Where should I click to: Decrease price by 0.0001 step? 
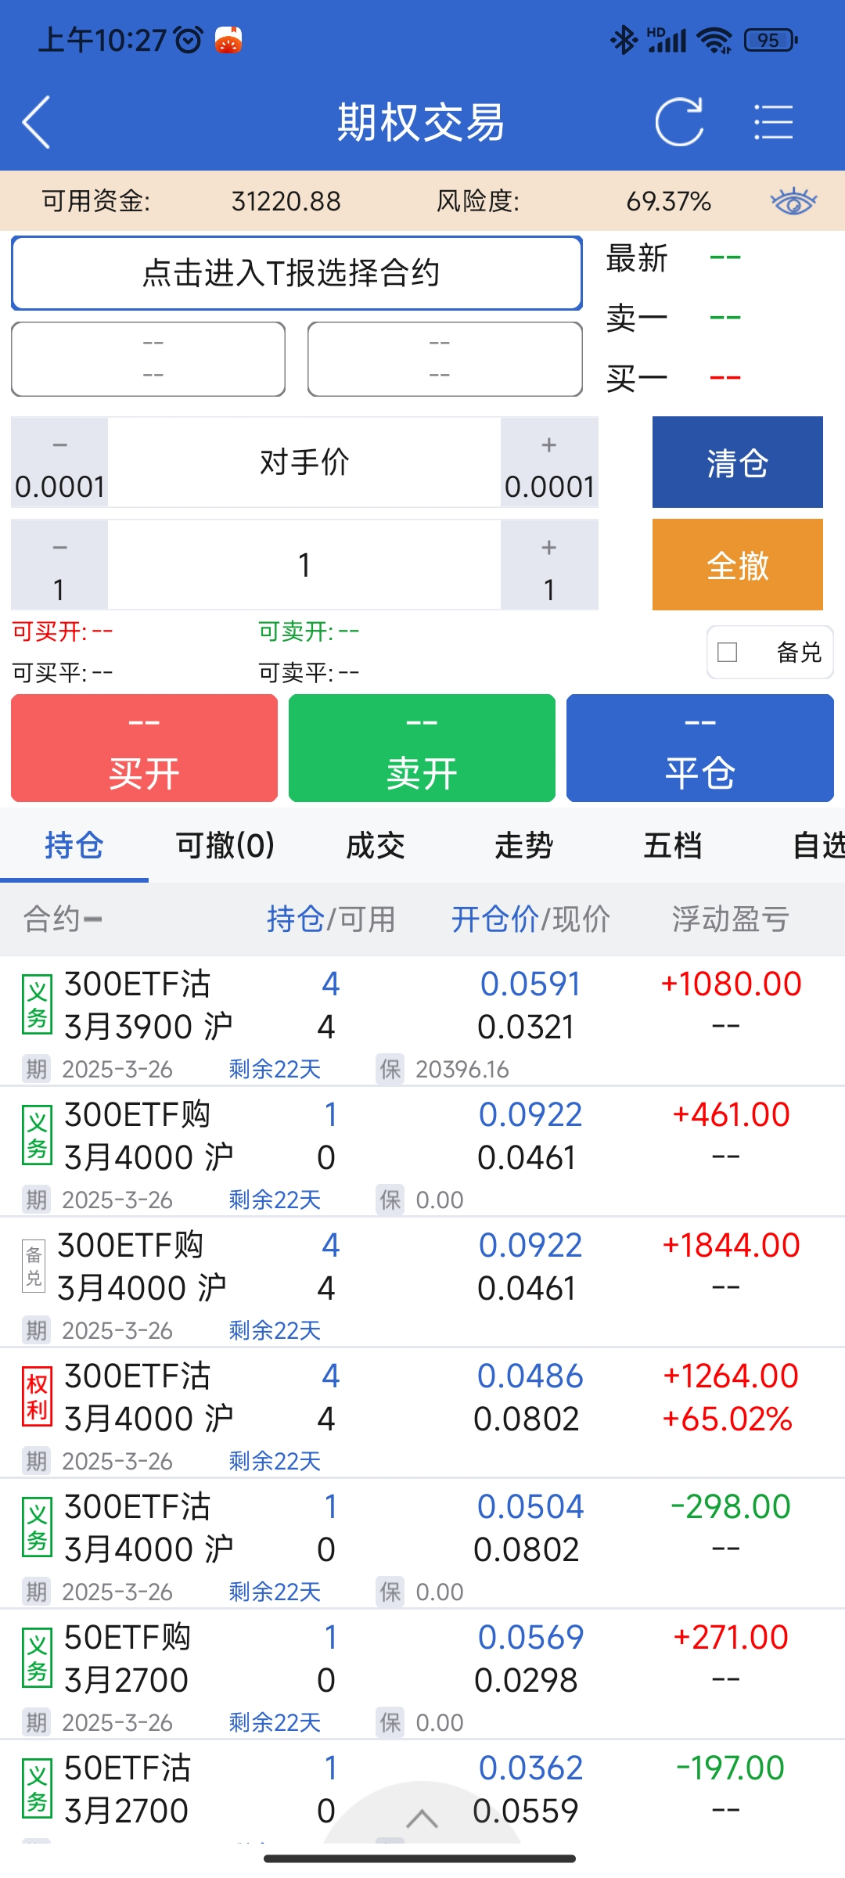(x=59, y=462)
